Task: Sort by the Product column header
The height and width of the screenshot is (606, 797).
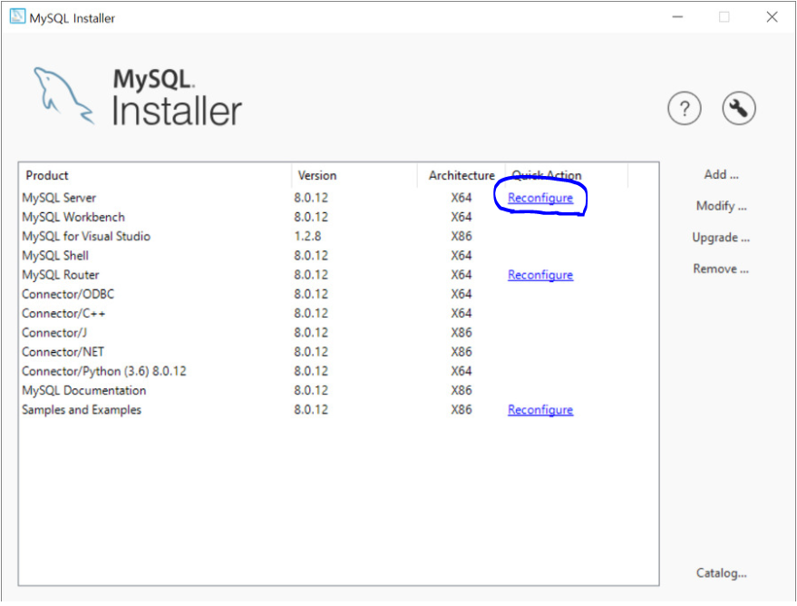Action: 155,175
